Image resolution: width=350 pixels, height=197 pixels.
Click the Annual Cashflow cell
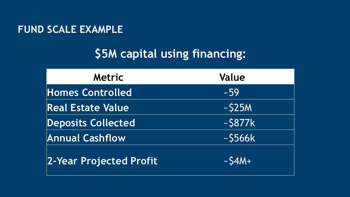click(86, 138)
